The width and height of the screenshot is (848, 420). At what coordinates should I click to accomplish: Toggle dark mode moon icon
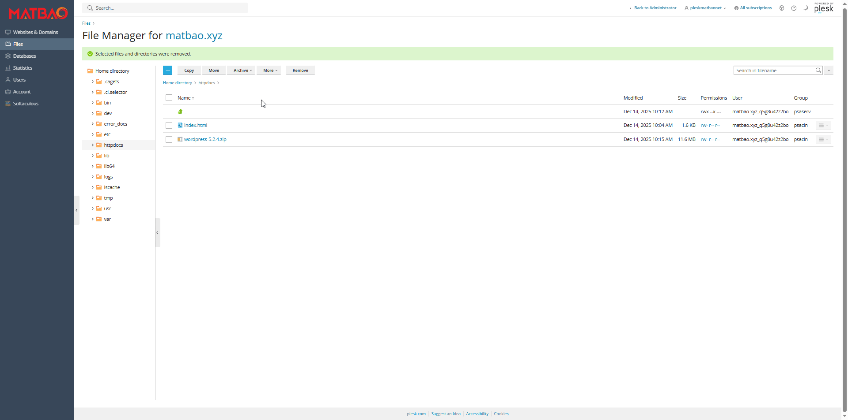(806, 8)
